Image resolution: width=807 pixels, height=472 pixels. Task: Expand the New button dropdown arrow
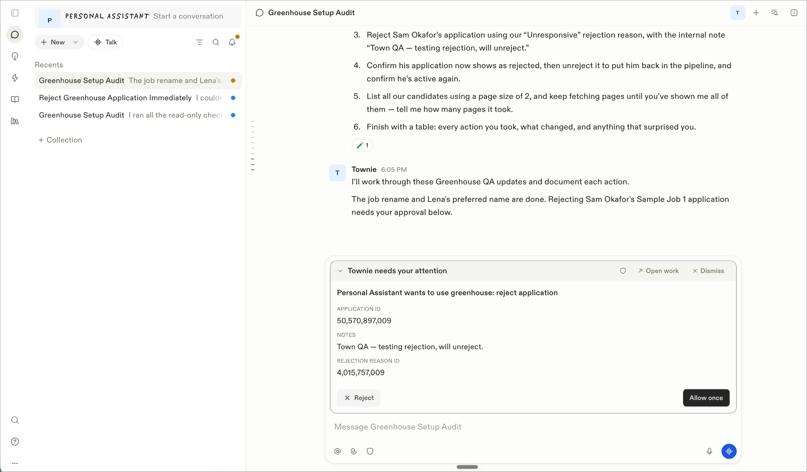[x=75, y=42]
